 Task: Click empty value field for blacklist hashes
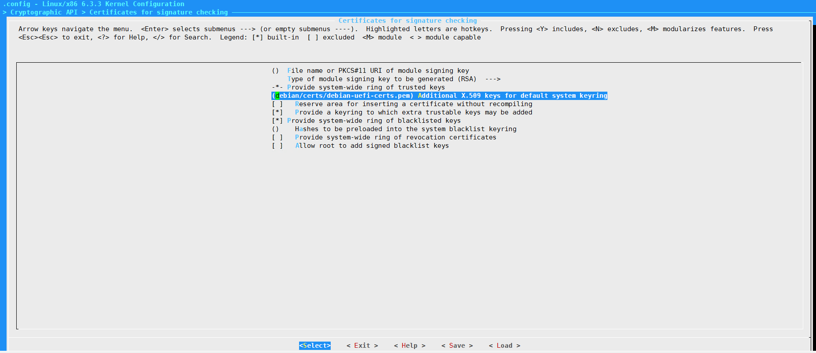click(x=275, y=129)
